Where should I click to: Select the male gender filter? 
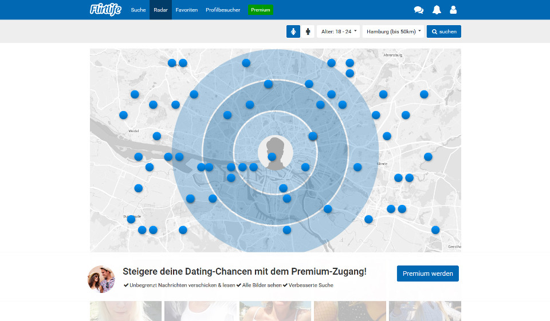(x=308, y=31)
